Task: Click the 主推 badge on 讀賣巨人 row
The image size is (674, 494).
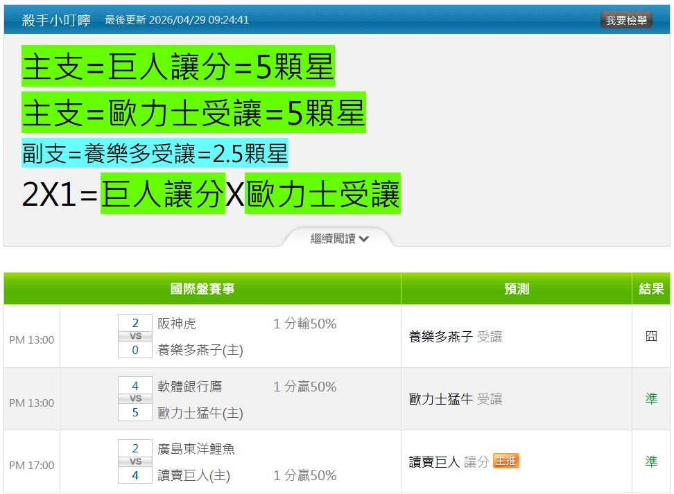Action: click(506, 461)
